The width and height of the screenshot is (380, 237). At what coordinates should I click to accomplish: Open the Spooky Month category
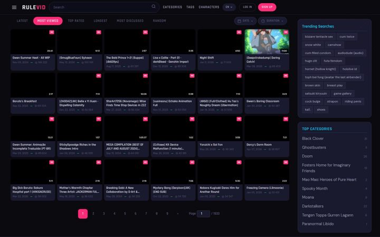pos(335,189)
